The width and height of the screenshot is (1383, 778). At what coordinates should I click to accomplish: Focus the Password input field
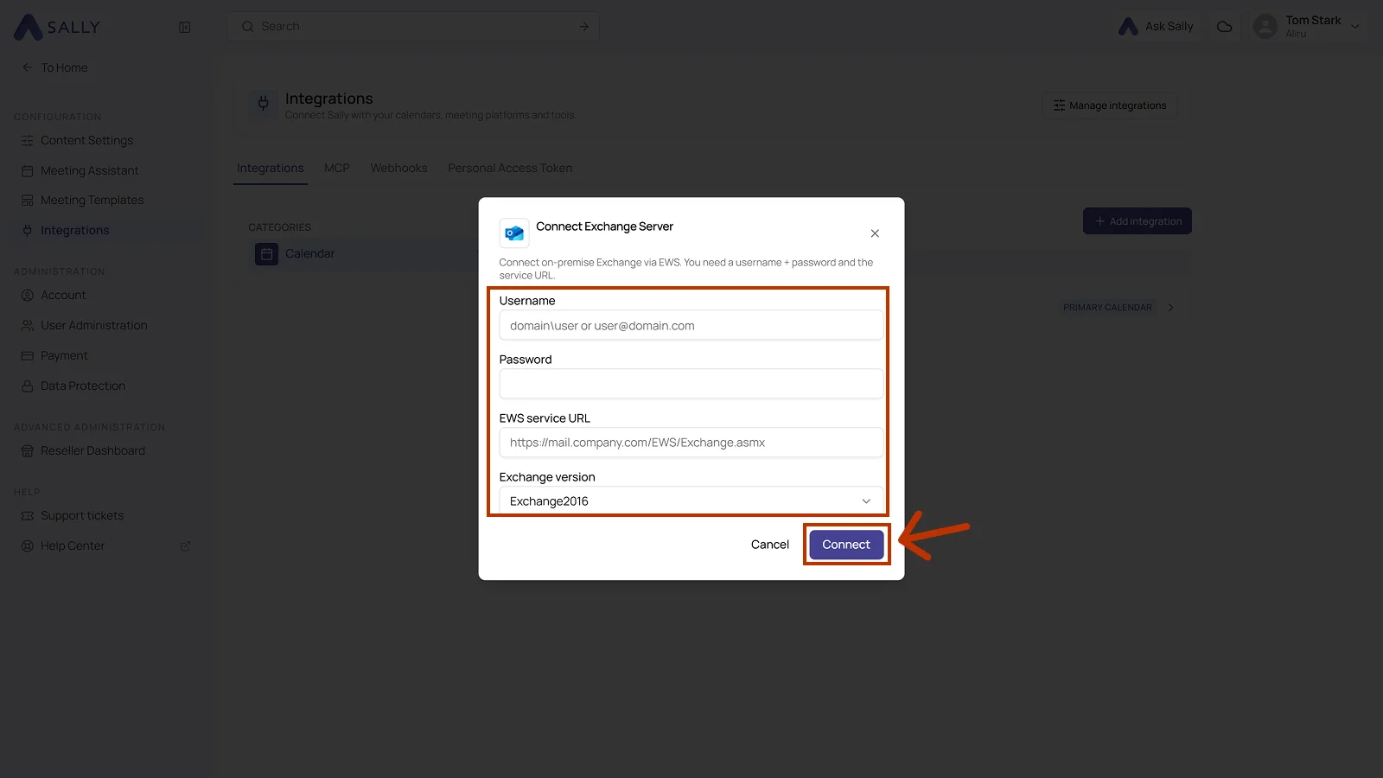(x=691, y=384)
